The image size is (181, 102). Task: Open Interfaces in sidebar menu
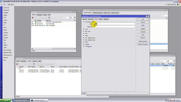[x=6, y=10]
